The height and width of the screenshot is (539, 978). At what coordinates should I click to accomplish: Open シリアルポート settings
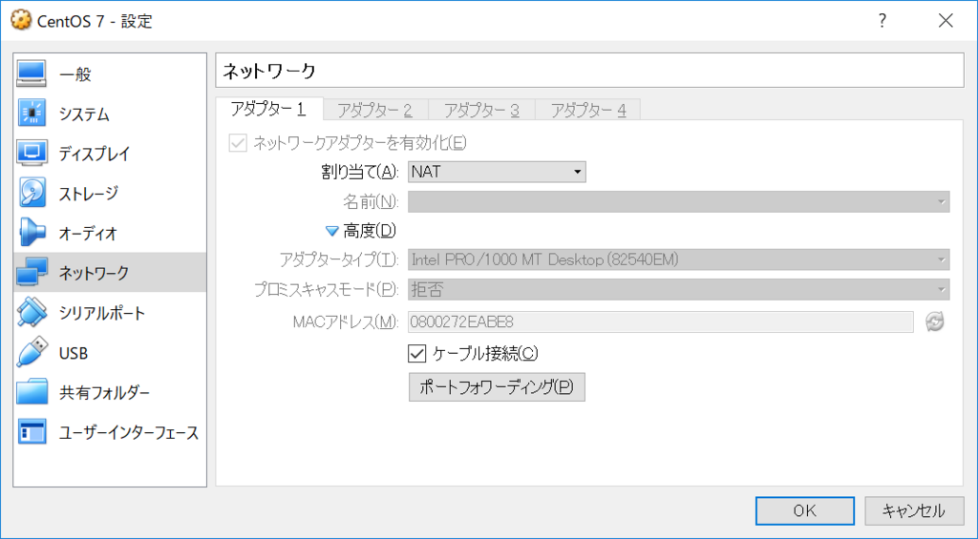pyautogui.click(x=110, y=312)
